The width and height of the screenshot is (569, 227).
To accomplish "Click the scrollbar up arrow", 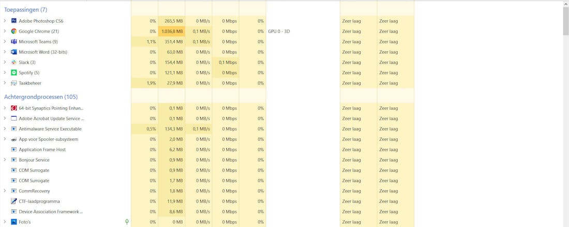I will pyautogui.click(x=565, y=4).
